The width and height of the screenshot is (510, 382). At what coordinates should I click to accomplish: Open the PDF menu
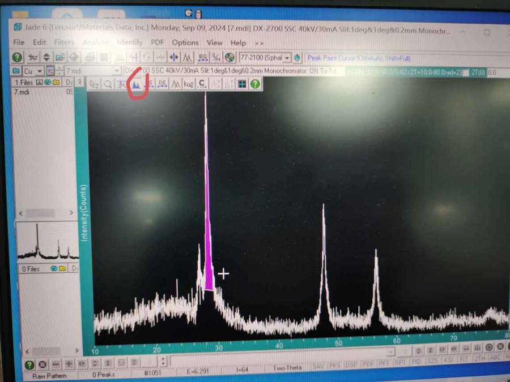pos(157,42)
